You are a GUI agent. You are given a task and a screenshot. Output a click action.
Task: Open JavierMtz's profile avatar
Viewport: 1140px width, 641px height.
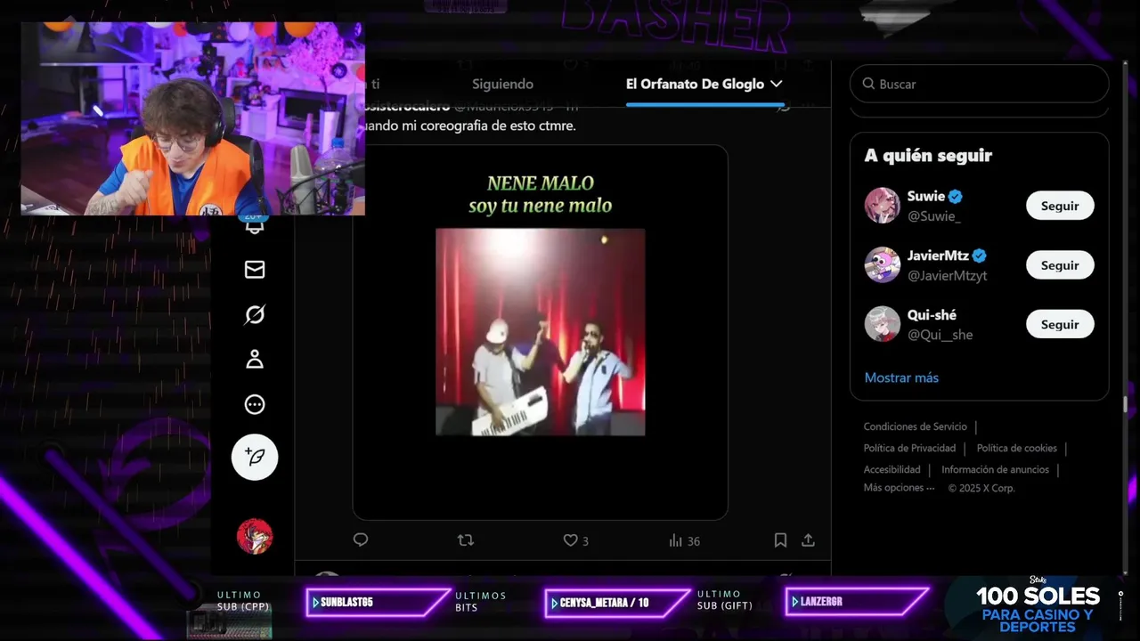click(x=882, y=265)
